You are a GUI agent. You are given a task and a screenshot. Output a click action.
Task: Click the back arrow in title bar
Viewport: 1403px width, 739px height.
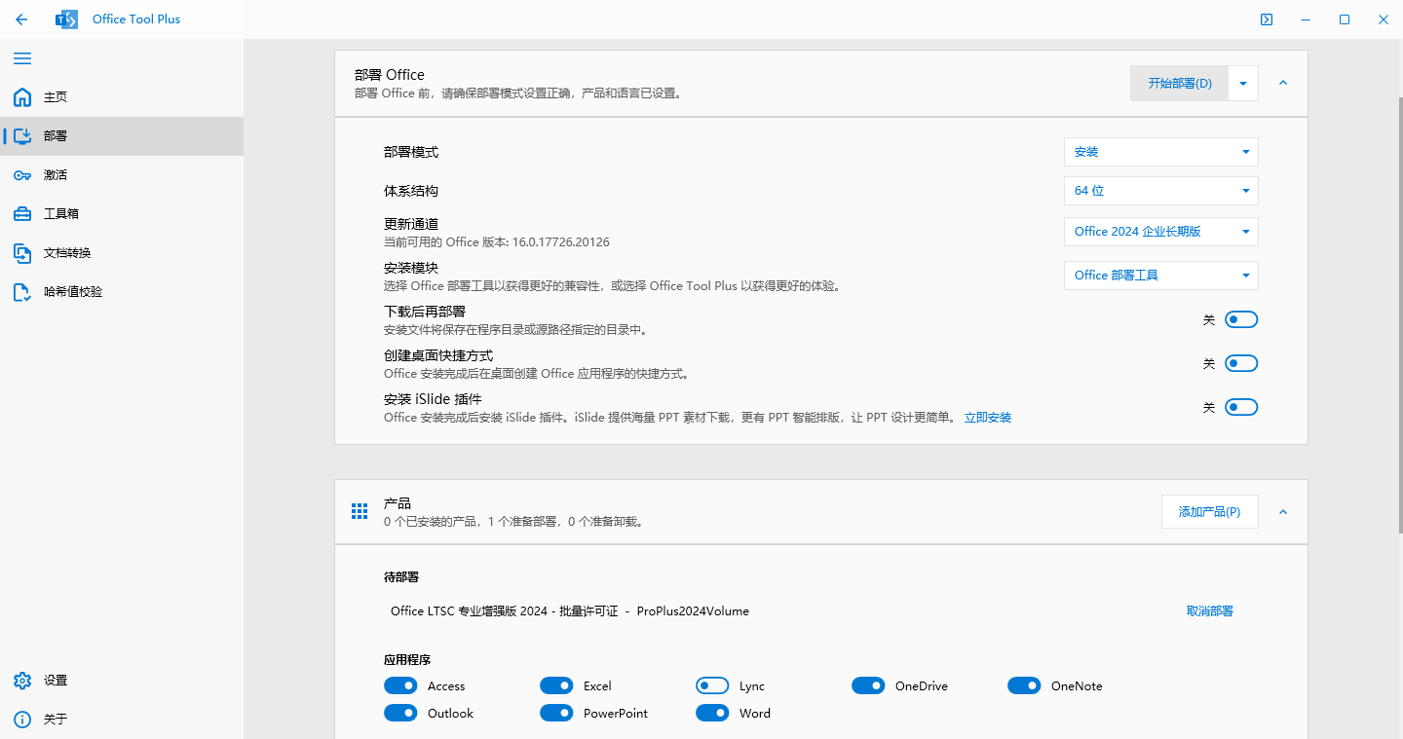point(21,19)
